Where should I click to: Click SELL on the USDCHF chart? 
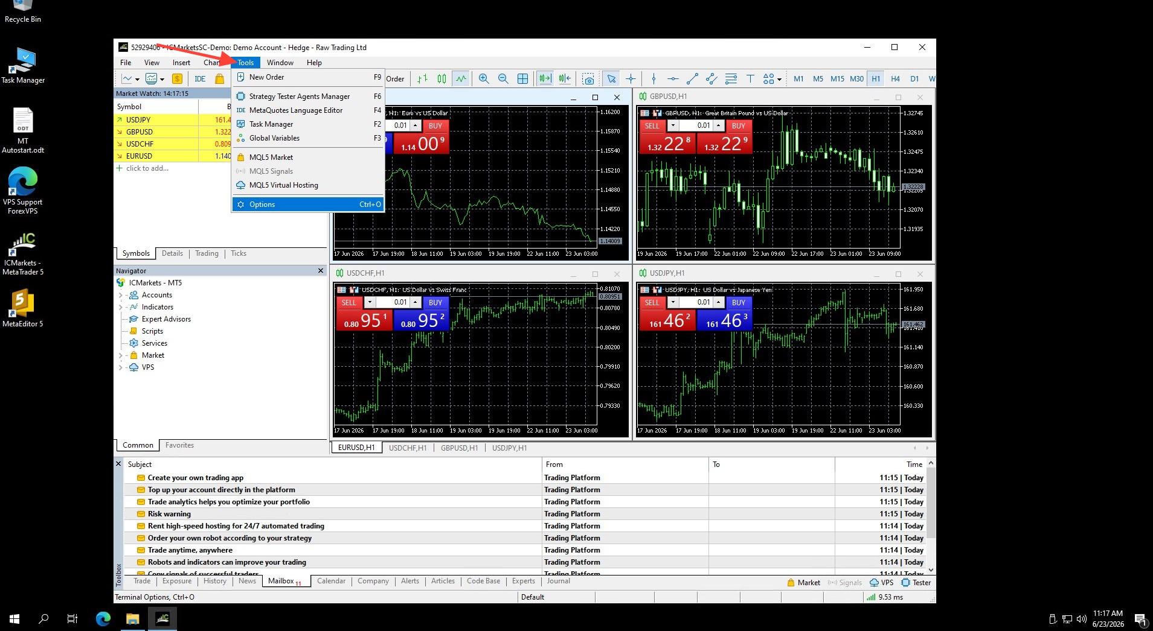pos(349,303)
